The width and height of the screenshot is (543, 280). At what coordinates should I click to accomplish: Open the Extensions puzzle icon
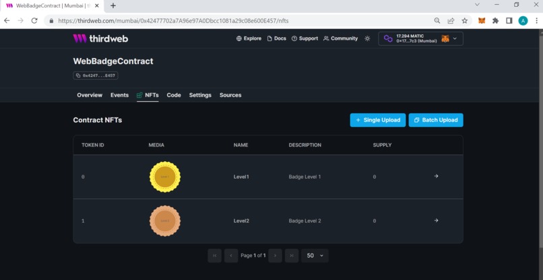496,21
